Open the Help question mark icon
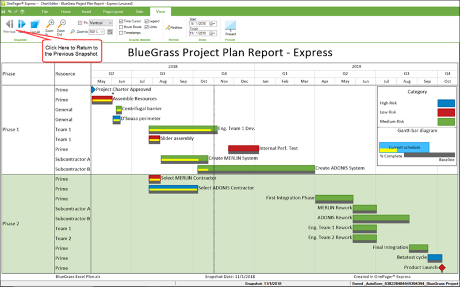The height and width of the screenshot is (287, 460). 22,11
